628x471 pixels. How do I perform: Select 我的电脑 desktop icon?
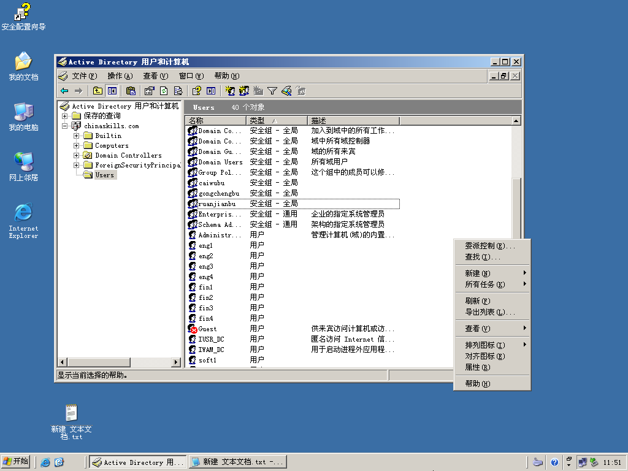click(24, 117)
